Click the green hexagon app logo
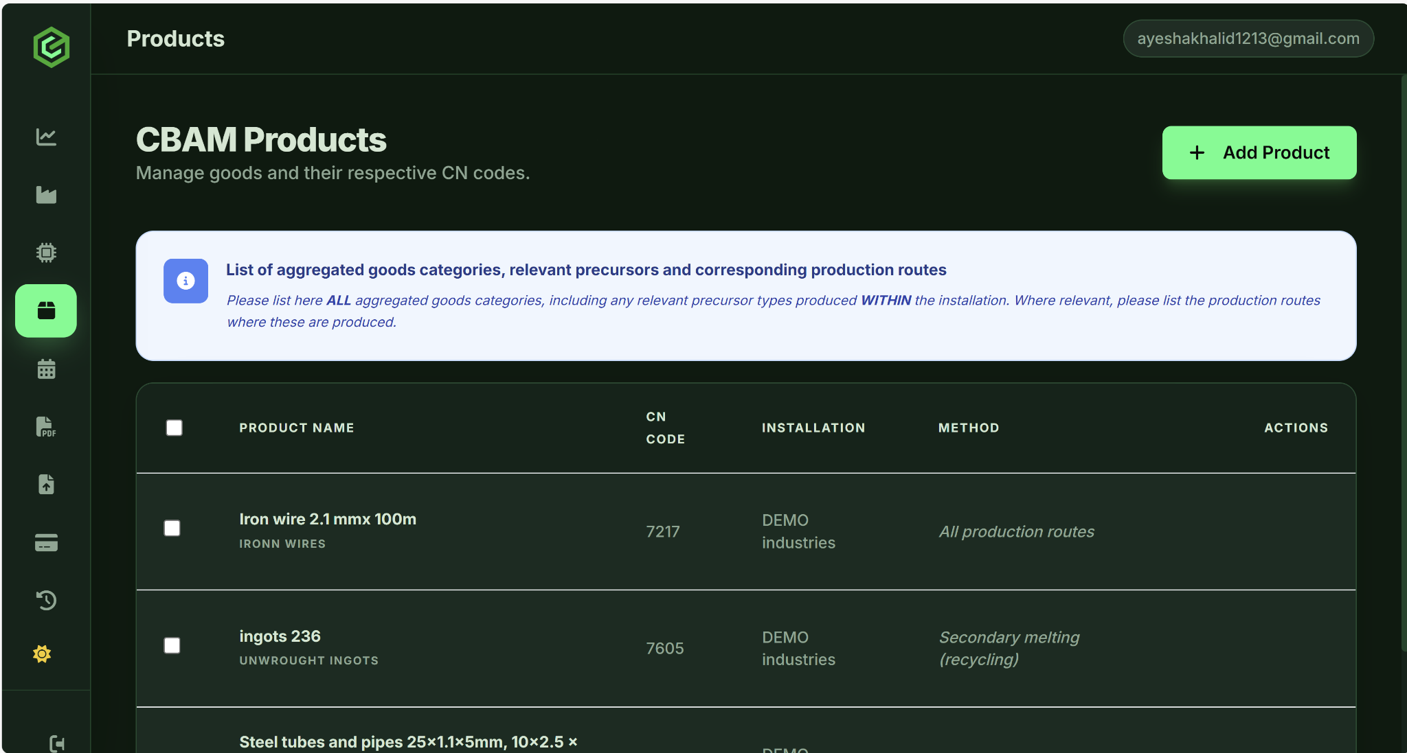The height and width of the screenshot is (753, 1407). [x=52, y=47]
